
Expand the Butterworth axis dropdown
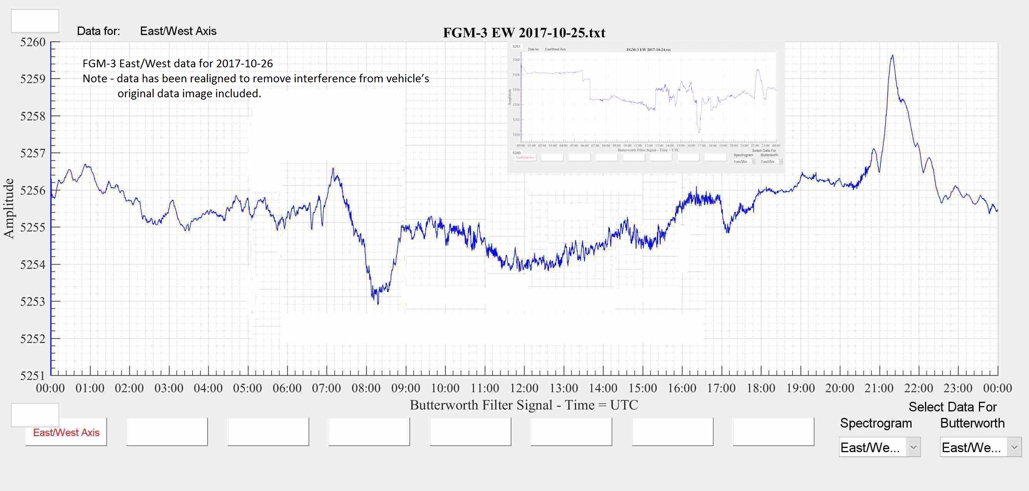point(1014,447)
